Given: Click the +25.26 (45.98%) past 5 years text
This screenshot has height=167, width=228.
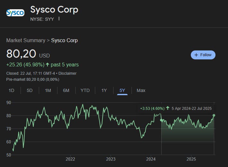Looking at the screenshot, I should (x=42, y=65).
